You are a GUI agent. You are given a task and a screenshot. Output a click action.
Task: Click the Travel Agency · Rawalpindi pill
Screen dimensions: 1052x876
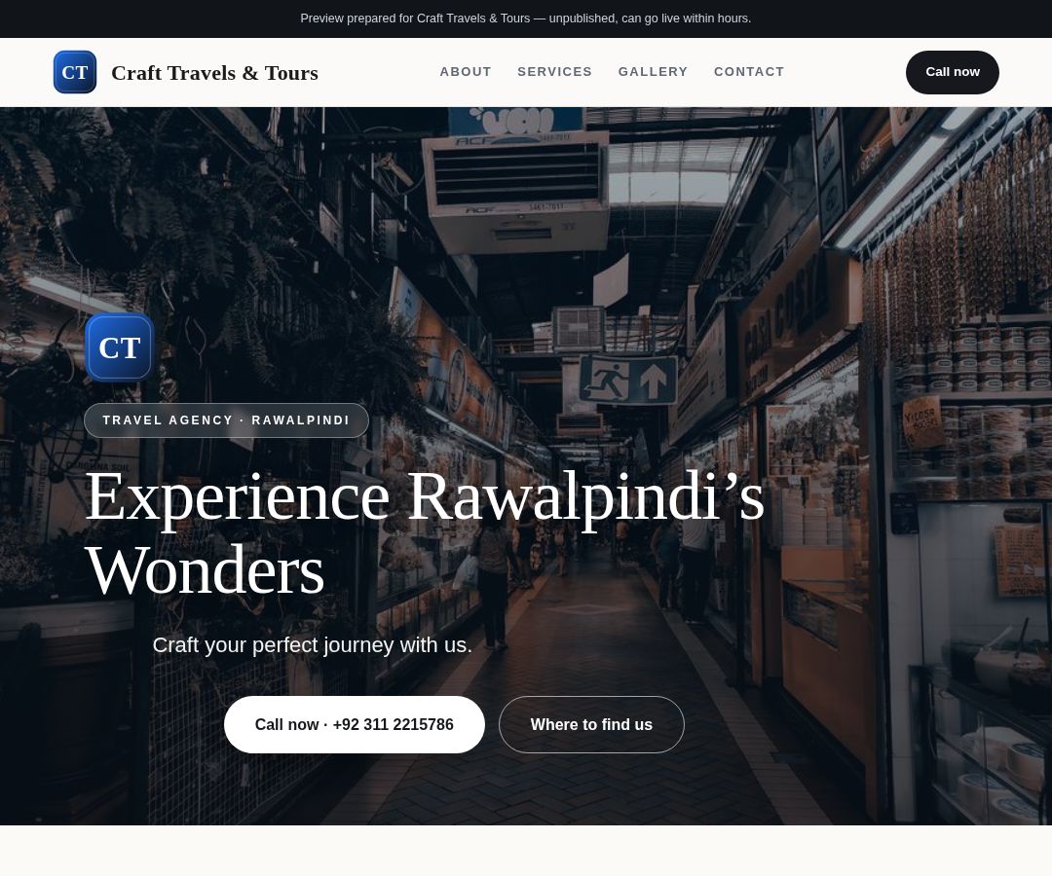point(226,420)
